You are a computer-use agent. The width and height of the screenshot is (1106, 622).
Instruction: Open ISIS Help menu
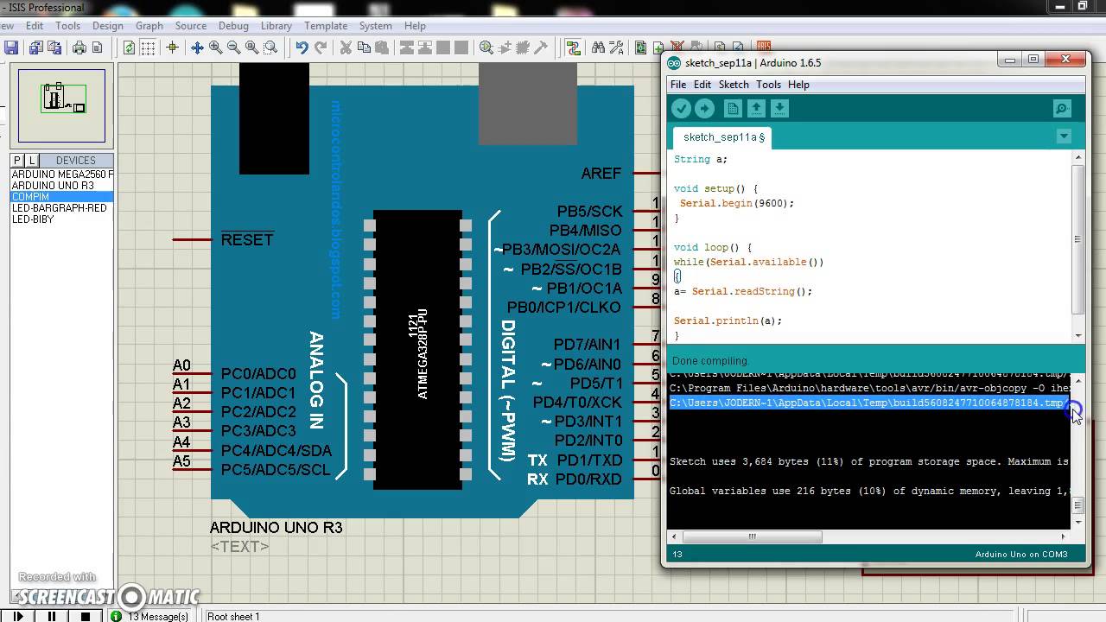point(415,26)
